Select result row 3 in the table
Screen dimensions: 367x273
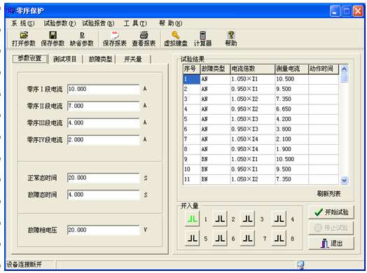click(261, 99)
